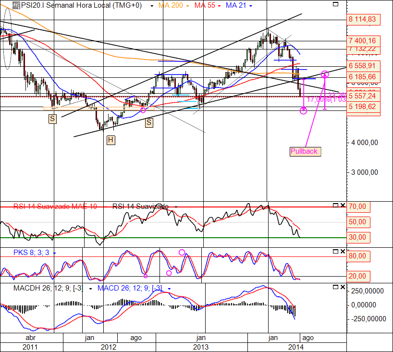Click the abr month label on time axis
Viewport: 393px width, 352px height.
[x=31, y=338]
